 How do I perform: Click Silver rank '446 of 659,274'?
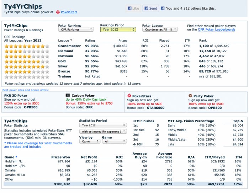point(211,66)
